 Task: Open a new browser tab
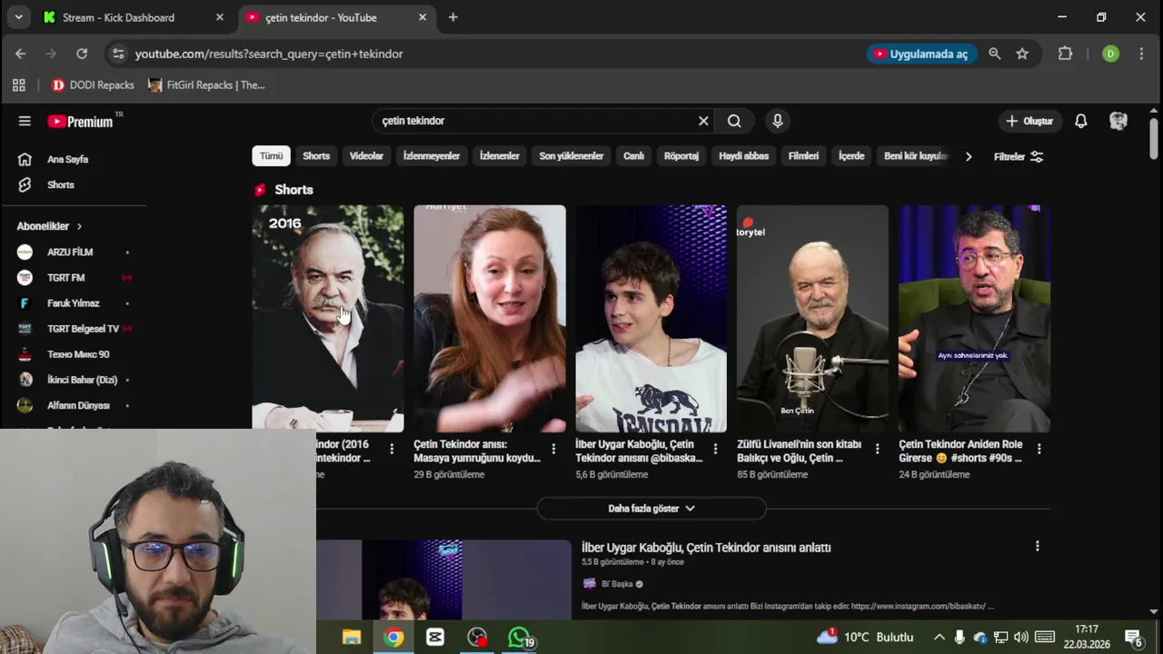452,17
